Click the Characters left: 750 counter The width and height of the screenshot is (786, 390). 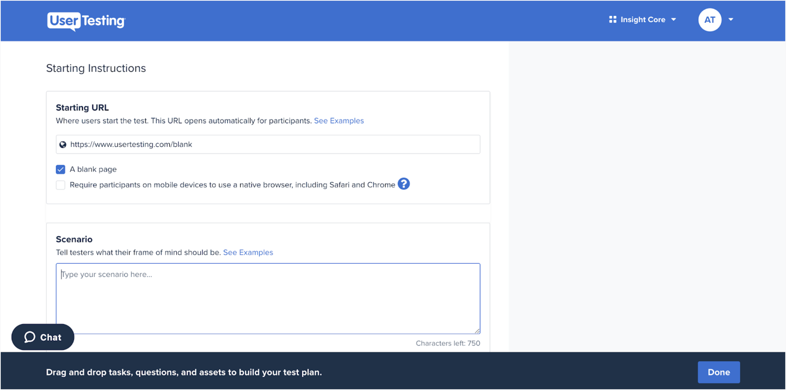[x=448, y=343]
